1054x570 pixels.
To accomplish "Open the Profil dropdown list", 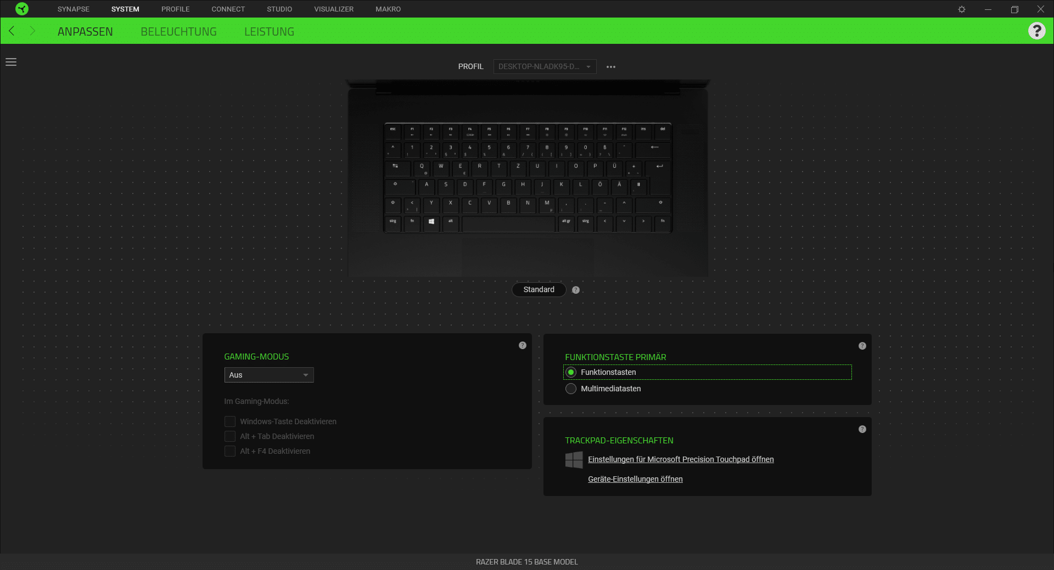I will click(544, 67).
